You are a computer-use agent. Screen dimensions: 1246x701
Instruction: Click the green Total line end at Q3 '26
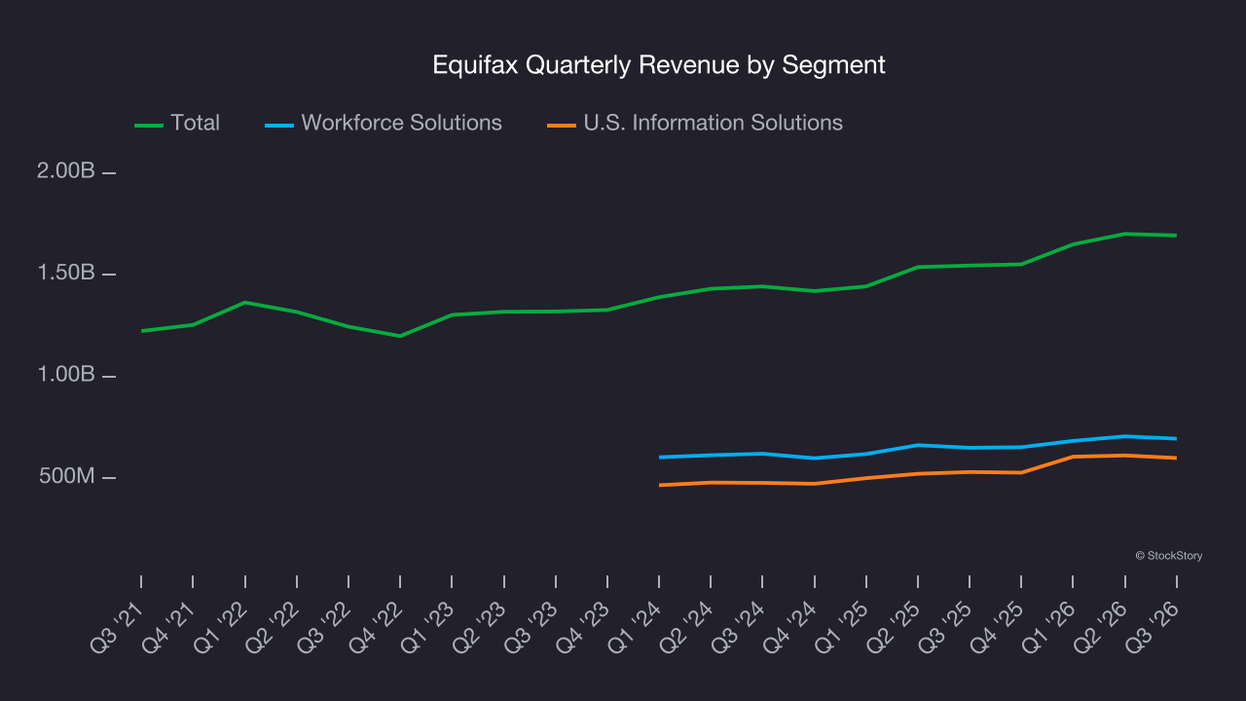pos(1176,235)
